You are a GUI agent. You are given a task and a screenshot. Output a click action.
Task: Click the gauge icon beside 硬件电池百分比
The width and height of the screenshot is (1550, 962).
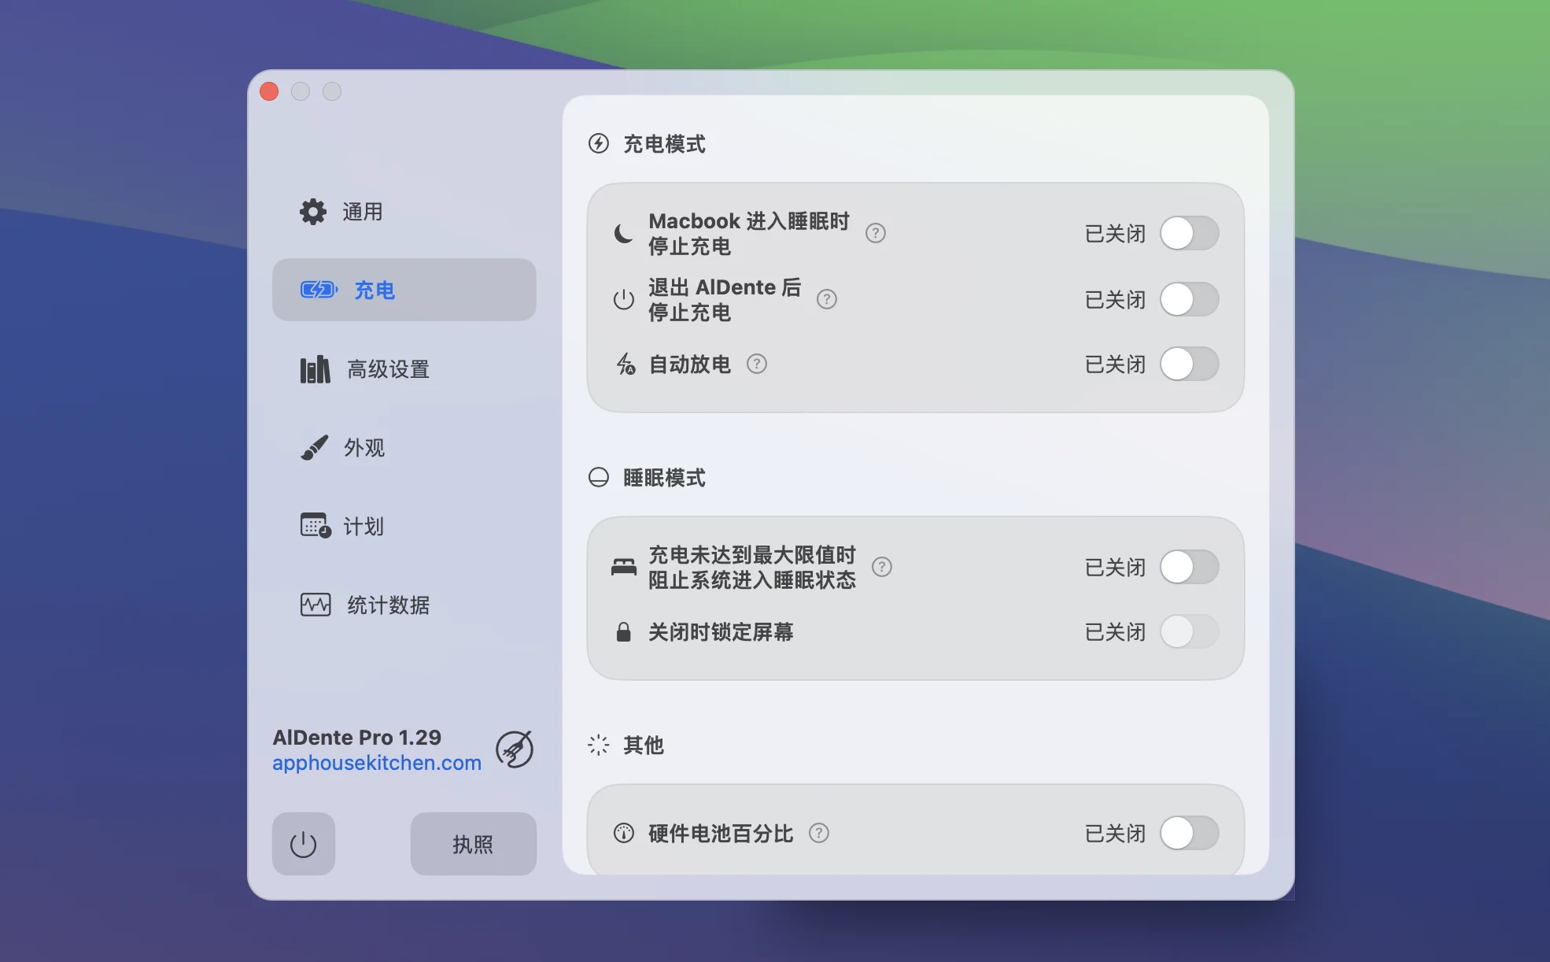coord(624,833)
